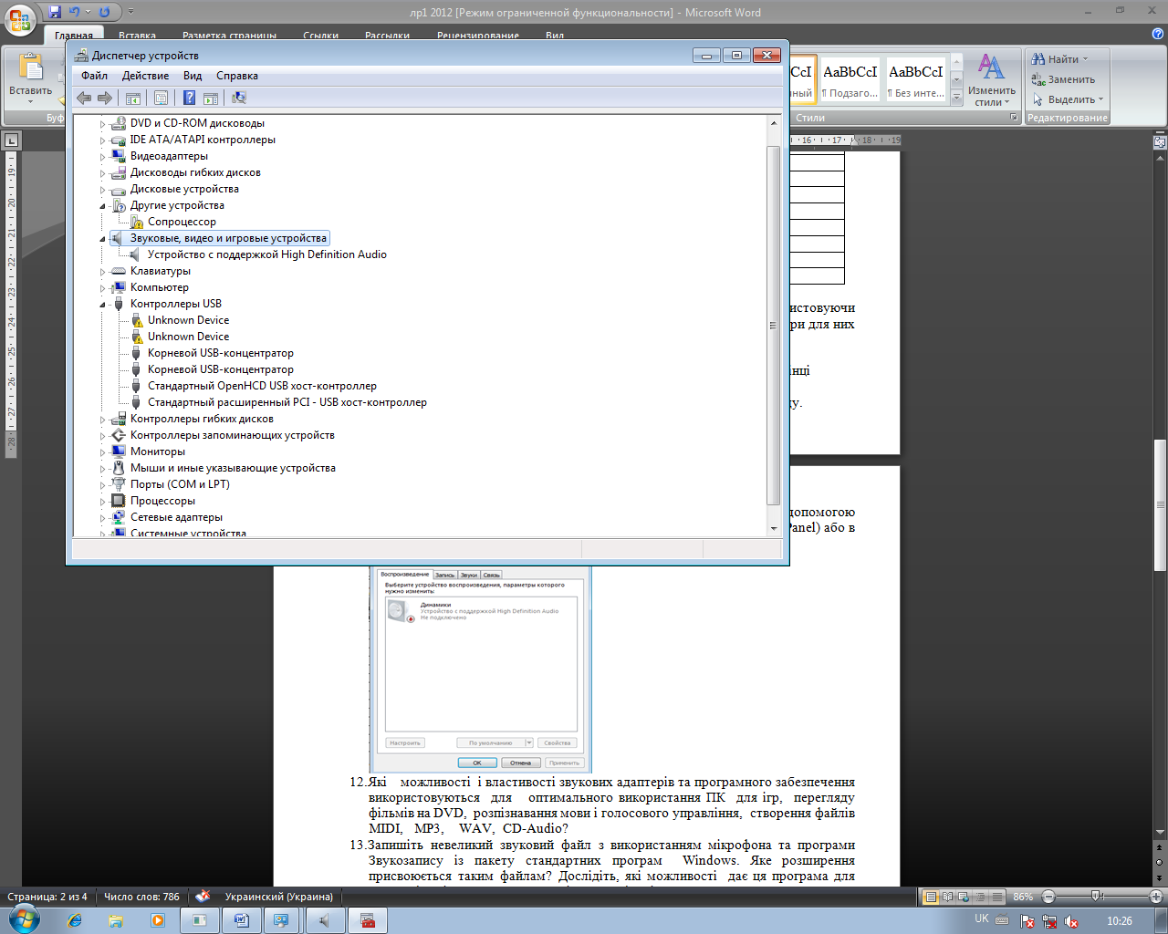Collapse Другие устройства node
The image size is (1168, 934).
(103, 206)
